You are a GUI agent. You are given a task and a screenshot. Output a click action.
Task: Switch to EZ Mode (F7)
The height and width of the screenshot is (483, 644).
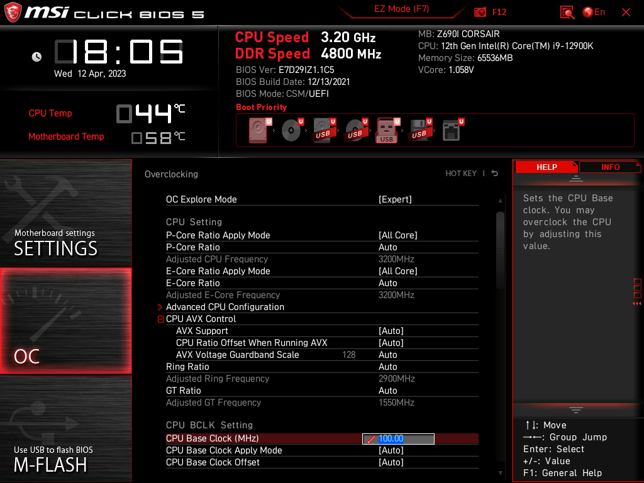(x=401, y=9)
